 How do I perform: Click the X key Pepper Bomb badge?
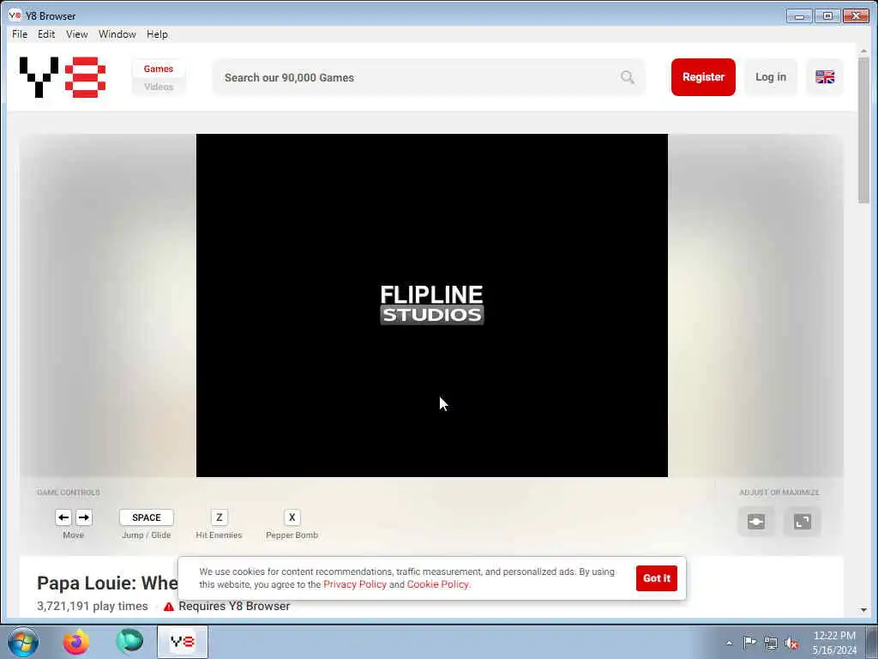pyautogui.click(x=292, y=517)
